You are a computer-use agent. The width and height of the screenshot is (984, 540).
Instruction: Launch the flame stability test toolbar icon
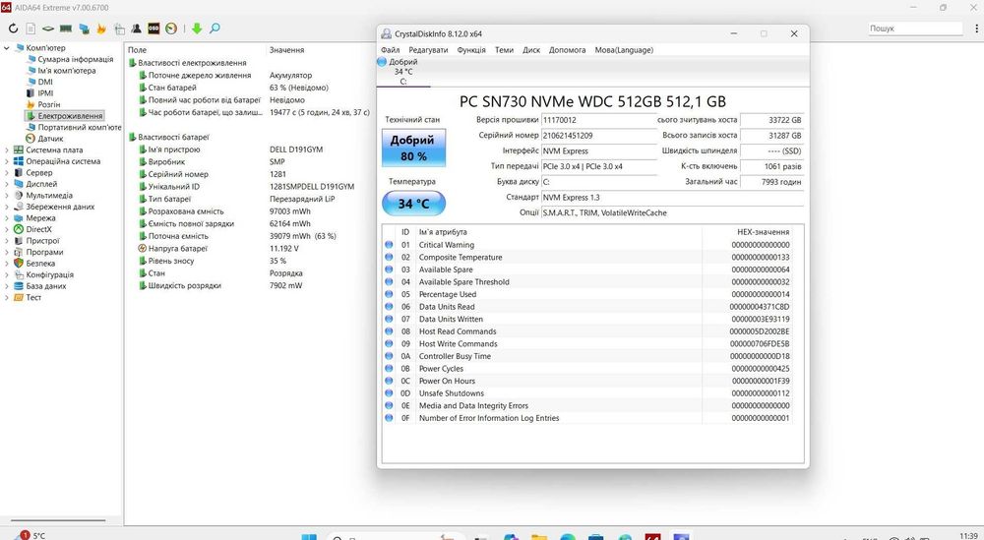pyautogui.click(x=101, y=29)
